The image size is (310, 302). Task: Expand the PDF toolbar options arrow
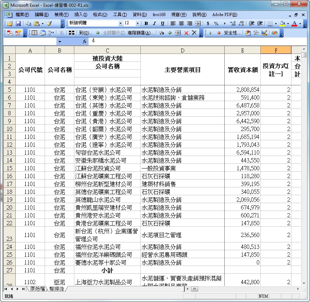coord(25,34)
